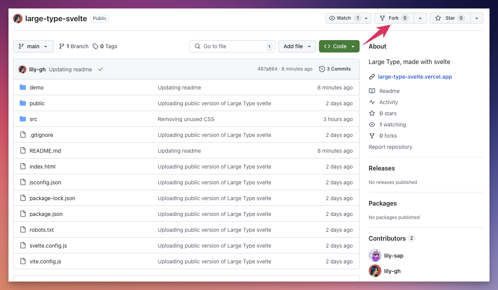Click the link icon beside the Vercel URL

point(372,77)
